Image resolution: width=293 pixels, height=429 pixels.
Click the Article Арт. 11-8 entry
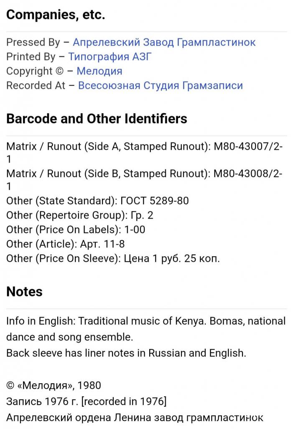coord(65,244)
